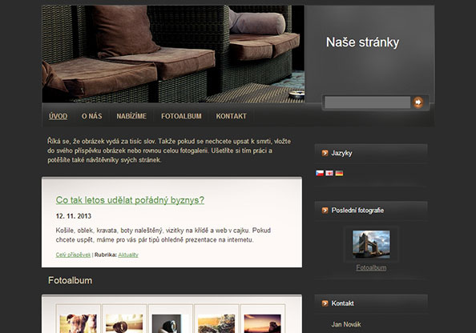This screenshot has height=333, width=476.
Task: Click the arrow icon beside Poslední fotografie
Action: click(325, 211)
